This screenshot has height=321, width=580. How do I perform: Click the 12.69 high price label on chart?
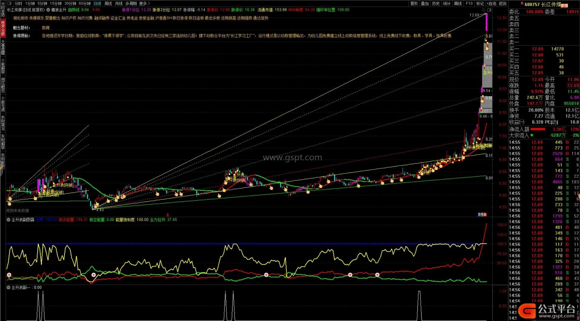point(474,15)
